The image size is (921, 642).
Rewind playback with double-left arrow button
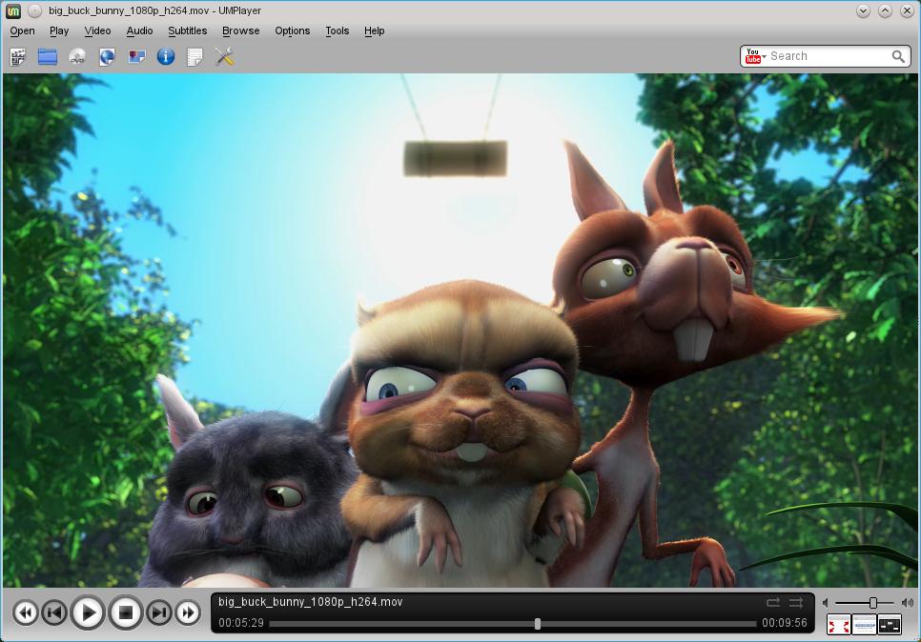(x=26, y=613)
